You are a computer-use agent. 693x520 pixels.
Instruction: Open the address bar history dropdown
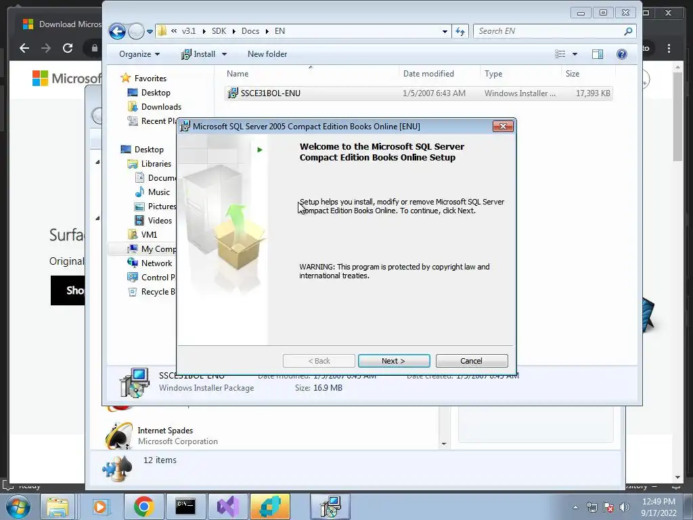click(x=445, y=31)
